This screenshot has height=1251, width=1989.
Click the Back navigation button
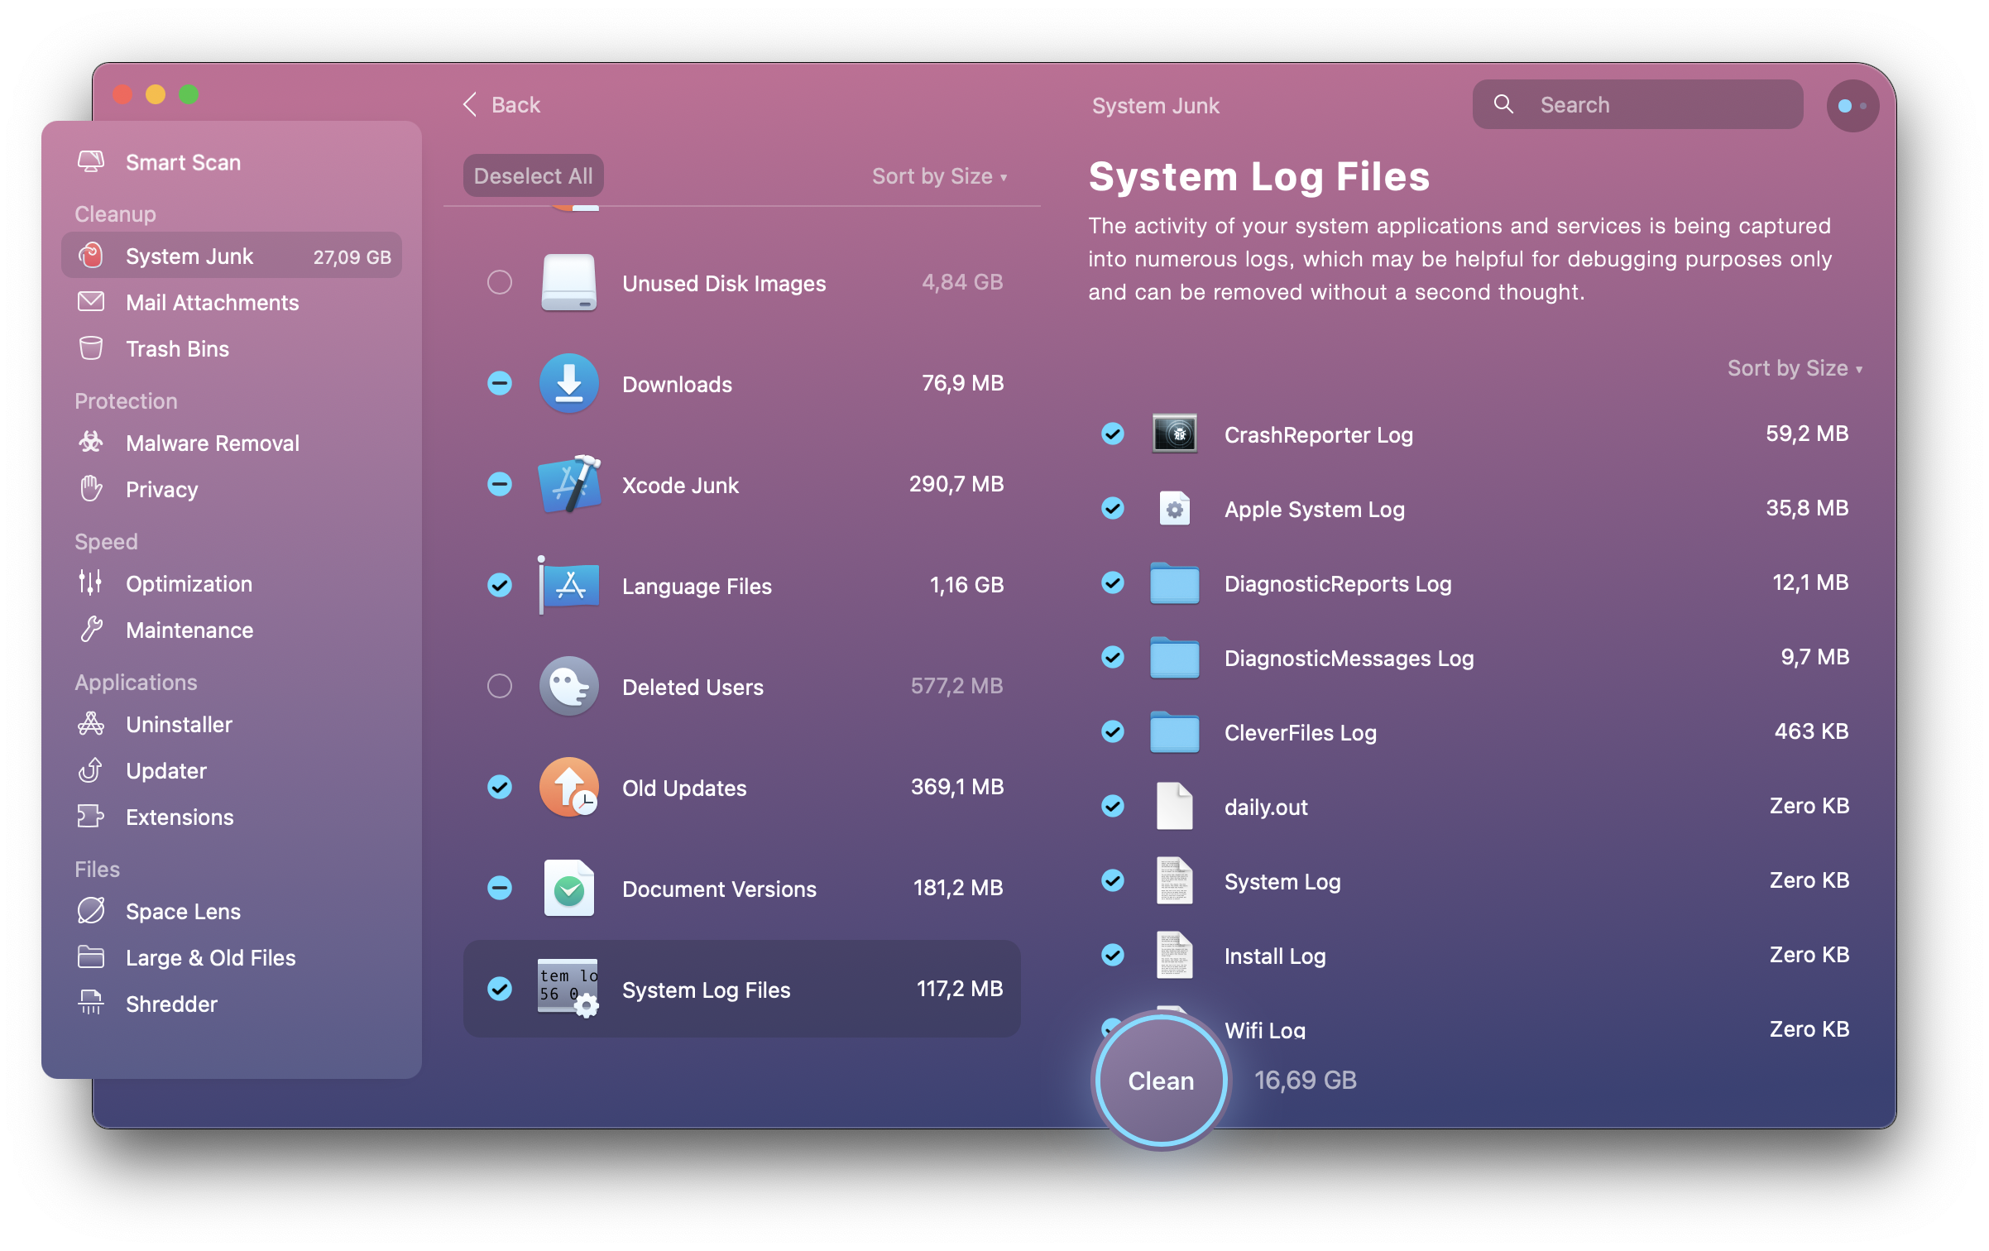click(x=500, y=103)
